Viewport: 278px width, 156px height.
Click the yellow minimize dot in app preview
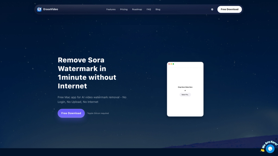pos(171,64)
